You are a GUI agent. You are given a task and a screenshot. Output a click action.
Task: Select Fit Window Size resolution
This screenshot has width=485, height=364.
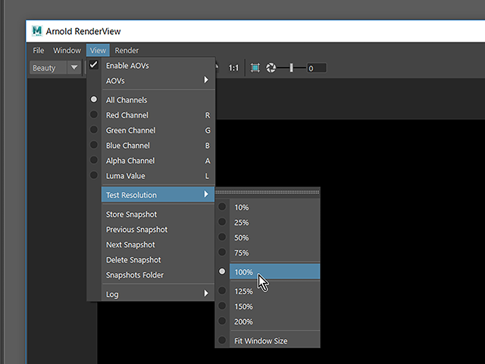[x=268, y=340]
